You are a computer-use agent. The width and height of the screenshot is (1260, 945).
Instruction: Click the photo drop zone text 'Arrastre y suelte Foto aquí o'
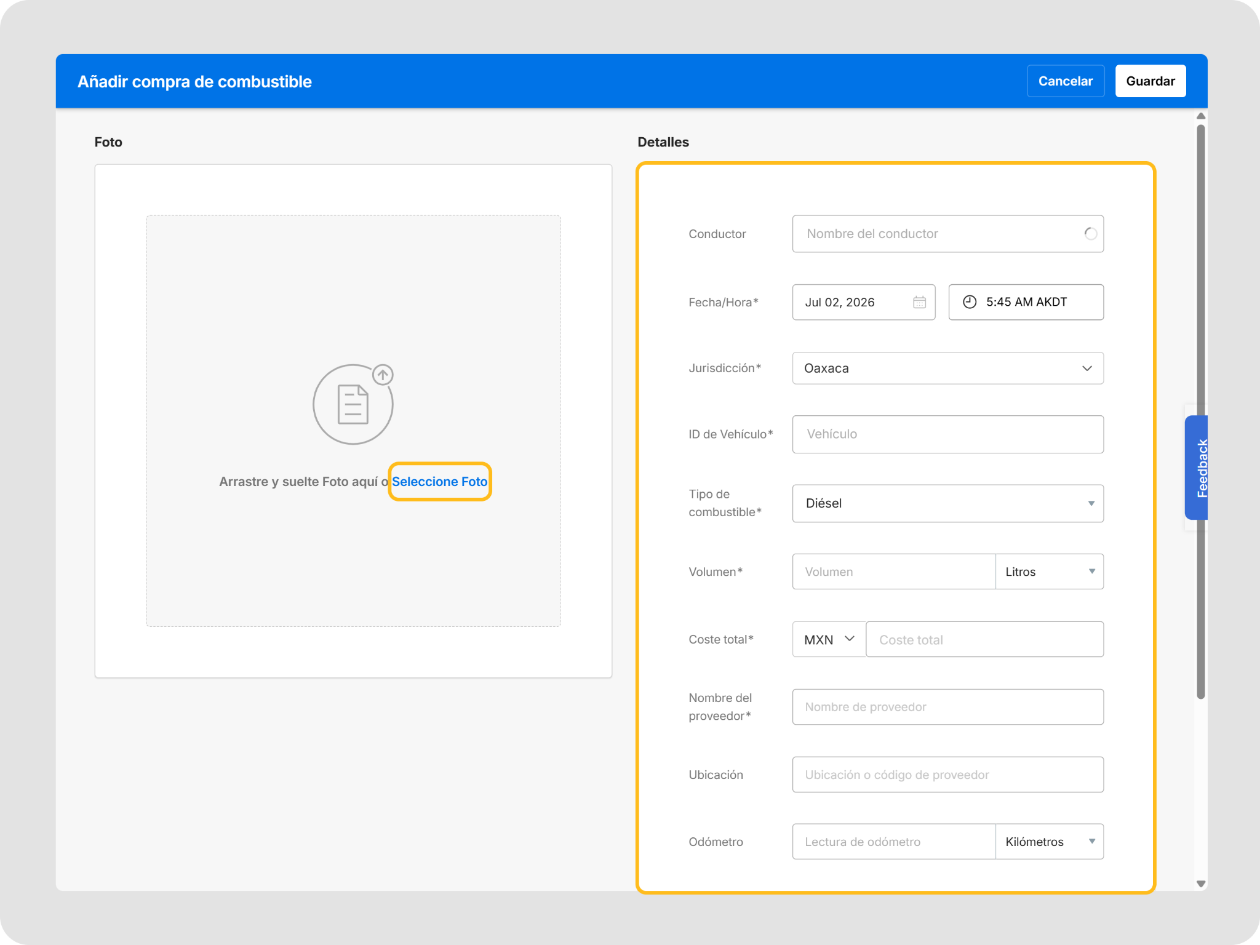pyautogui.click(x=304, y=482)
